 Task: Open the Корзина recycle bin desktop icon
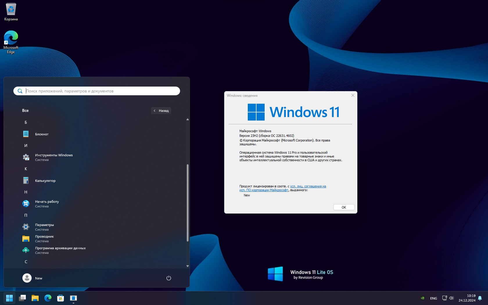(x=11, y=12)
